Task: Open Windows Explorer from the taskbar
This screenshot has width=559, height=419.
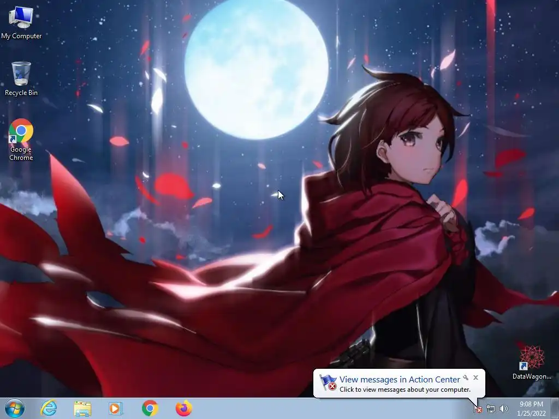Action: point(82,408)
